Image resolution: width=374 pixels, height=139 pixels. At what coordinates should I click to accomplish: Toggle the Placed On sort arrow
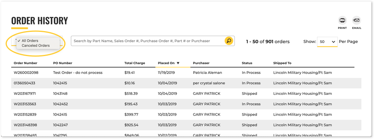[178, 63]
